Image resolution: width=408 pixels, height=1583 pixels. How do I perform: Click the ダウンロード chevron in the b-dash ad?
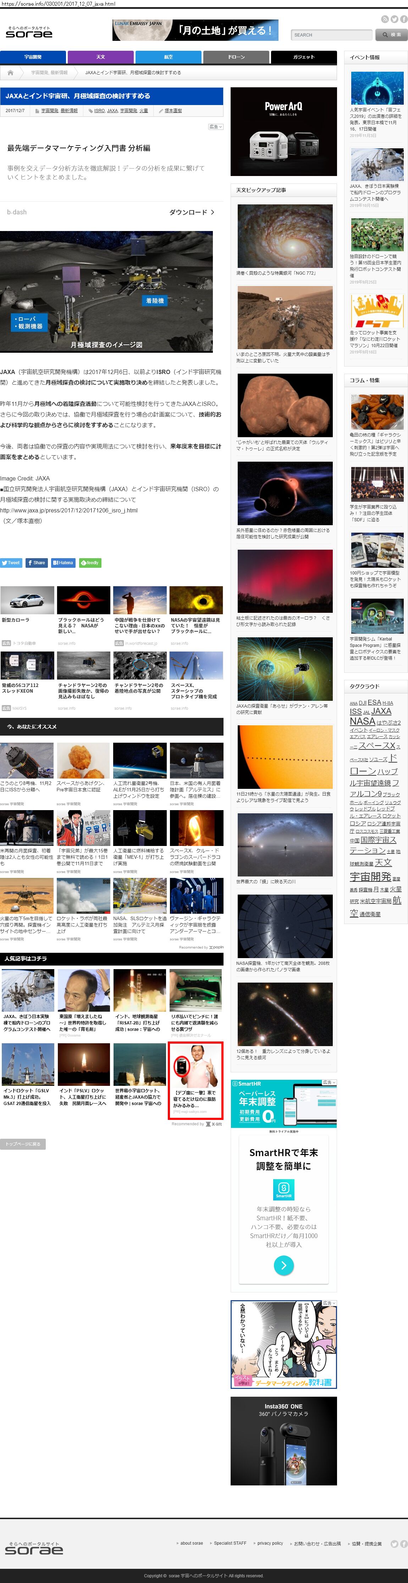click(213, 212)
